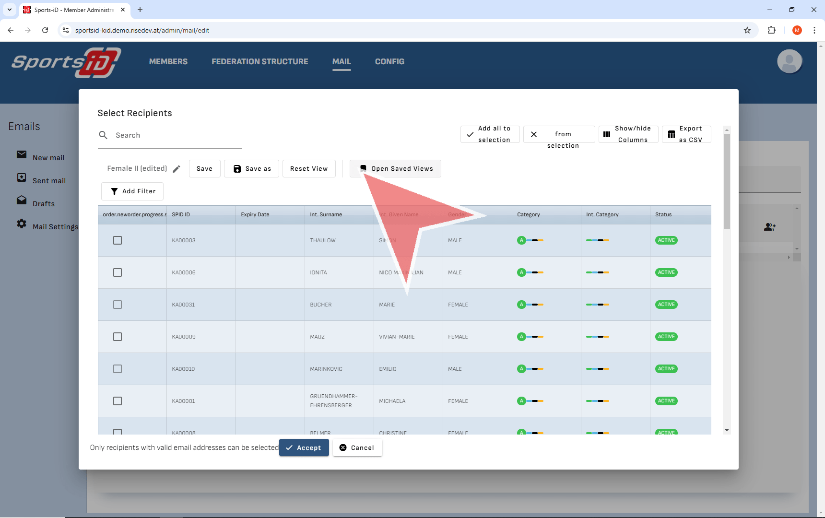Click the Drafts open-envelope icon
The image size is (825, 518).
click(x=22, y=200)
